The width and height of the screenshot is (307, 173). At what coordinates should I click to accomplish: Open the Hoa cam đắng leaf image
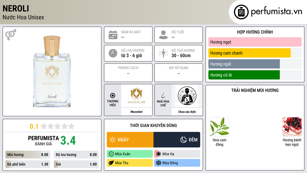pyautogui.click(x=219, y=127)
